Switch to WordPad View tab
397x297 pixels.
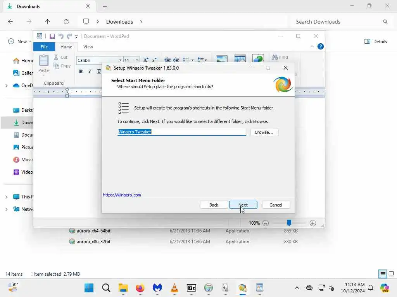(x=88, y=47)
